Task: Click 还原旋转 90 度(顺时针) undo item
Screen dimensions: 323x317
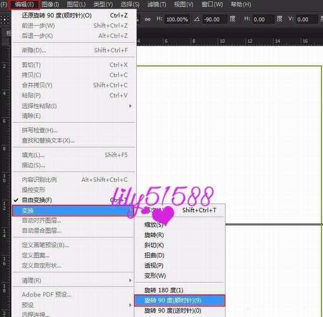Action: click(x=57, y=16)
